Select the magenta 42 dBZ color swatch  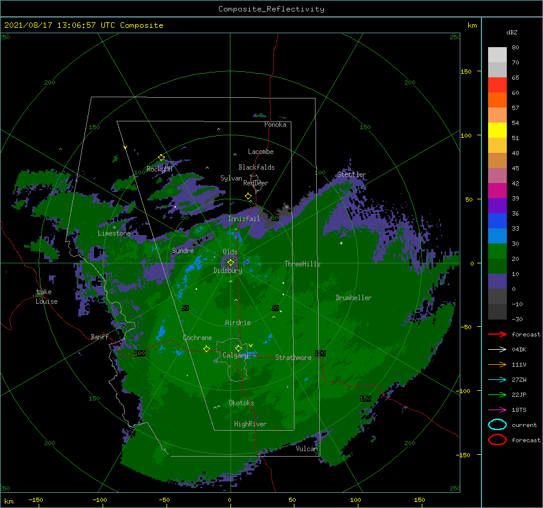click(x=497, y=190)
